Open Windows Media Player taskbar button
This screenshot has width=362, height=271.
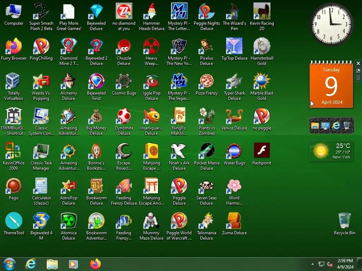tap(74, 264)
